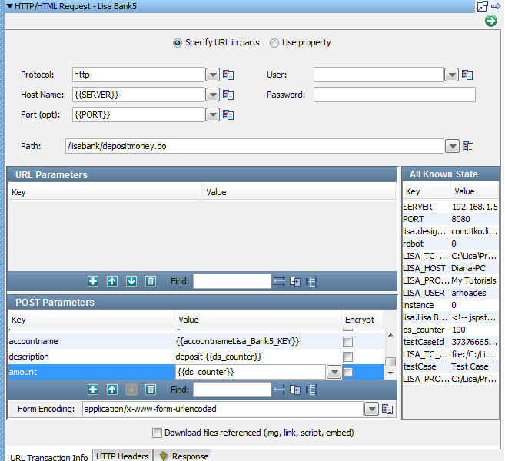Click property icon next to Form Encoding

pyautogui.click(x=387, y=410)
